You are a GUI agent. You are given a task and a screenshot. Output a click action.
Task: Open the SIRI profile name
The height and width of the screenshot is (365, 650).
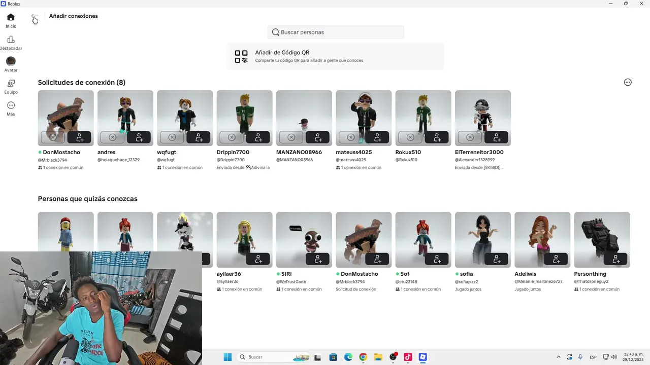(x=286, y=274)
